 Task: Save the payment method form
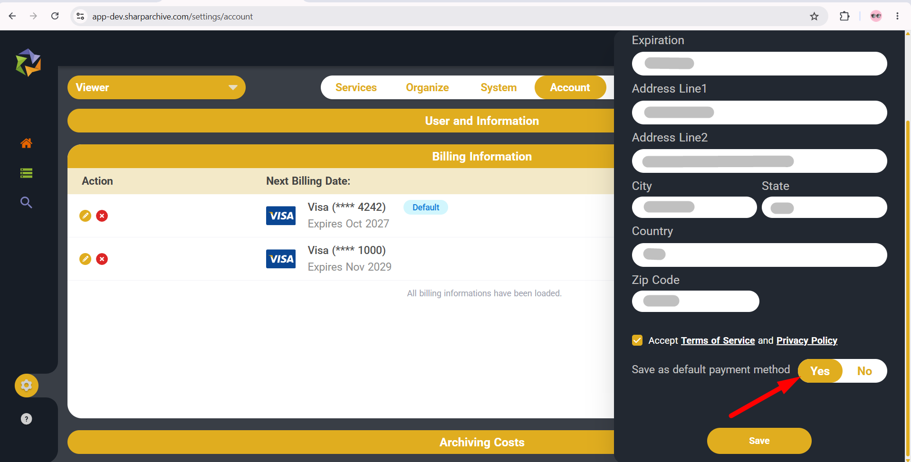pos(759,441)
